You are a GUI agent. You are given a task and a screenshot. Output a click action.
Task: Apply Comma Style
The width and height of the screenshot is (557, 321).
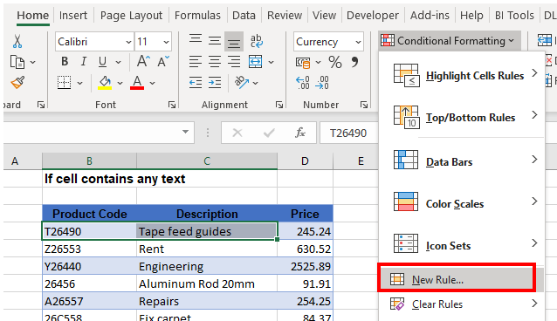354,63
